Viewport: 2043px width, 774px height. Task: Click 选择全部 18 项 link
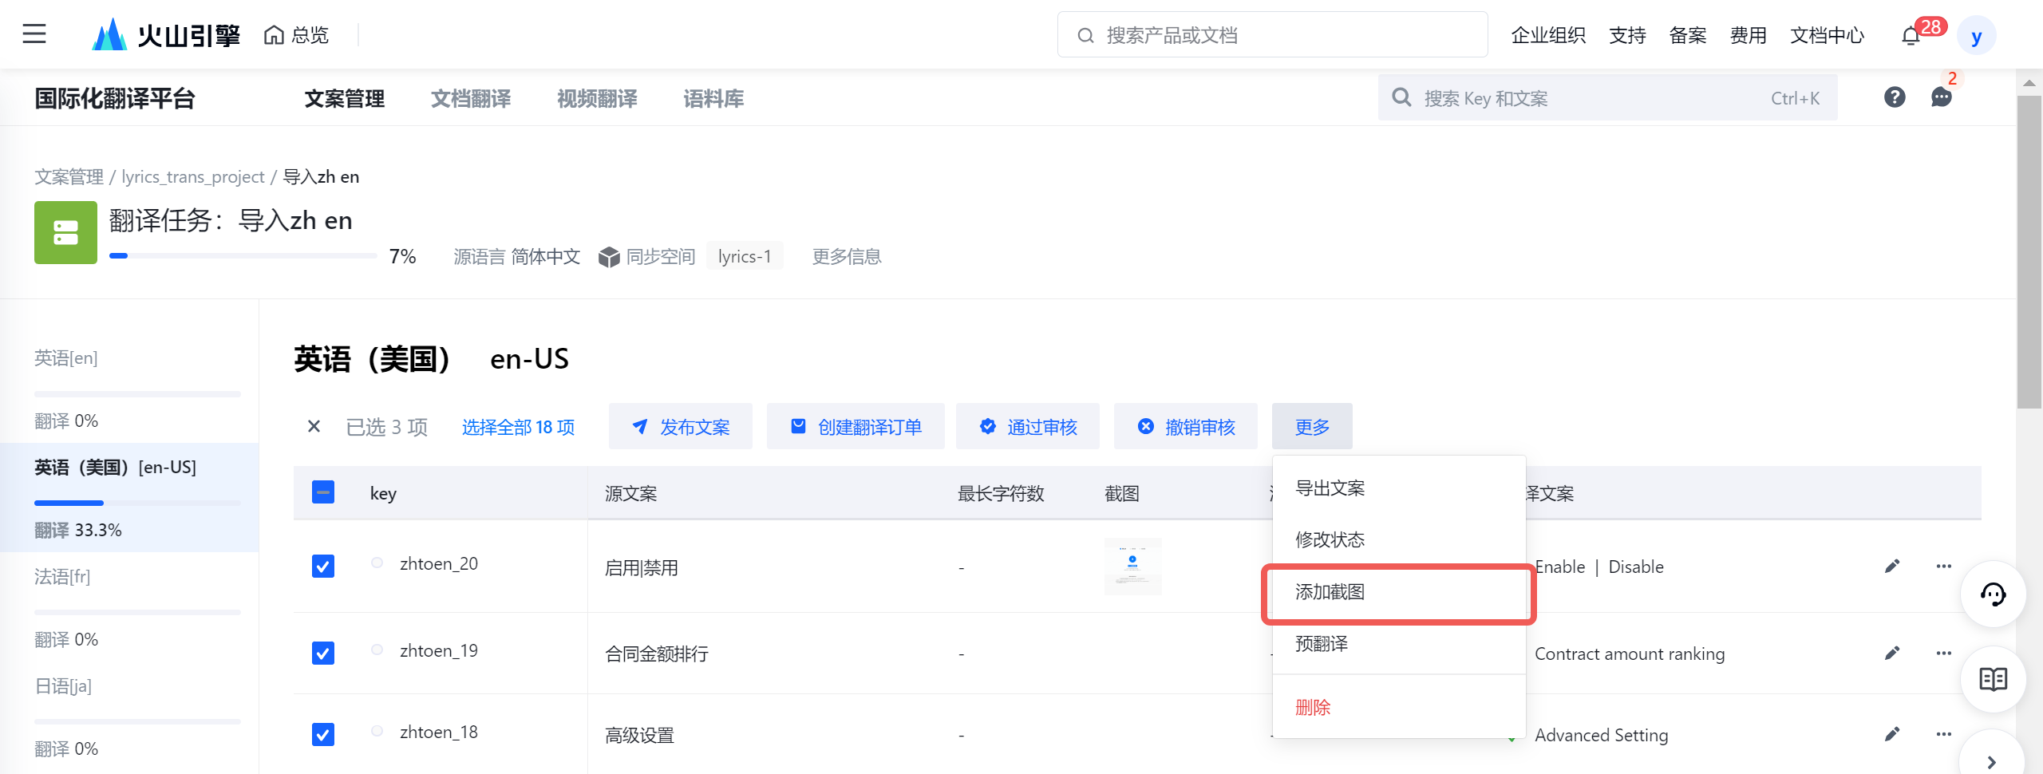click(518, 428)
